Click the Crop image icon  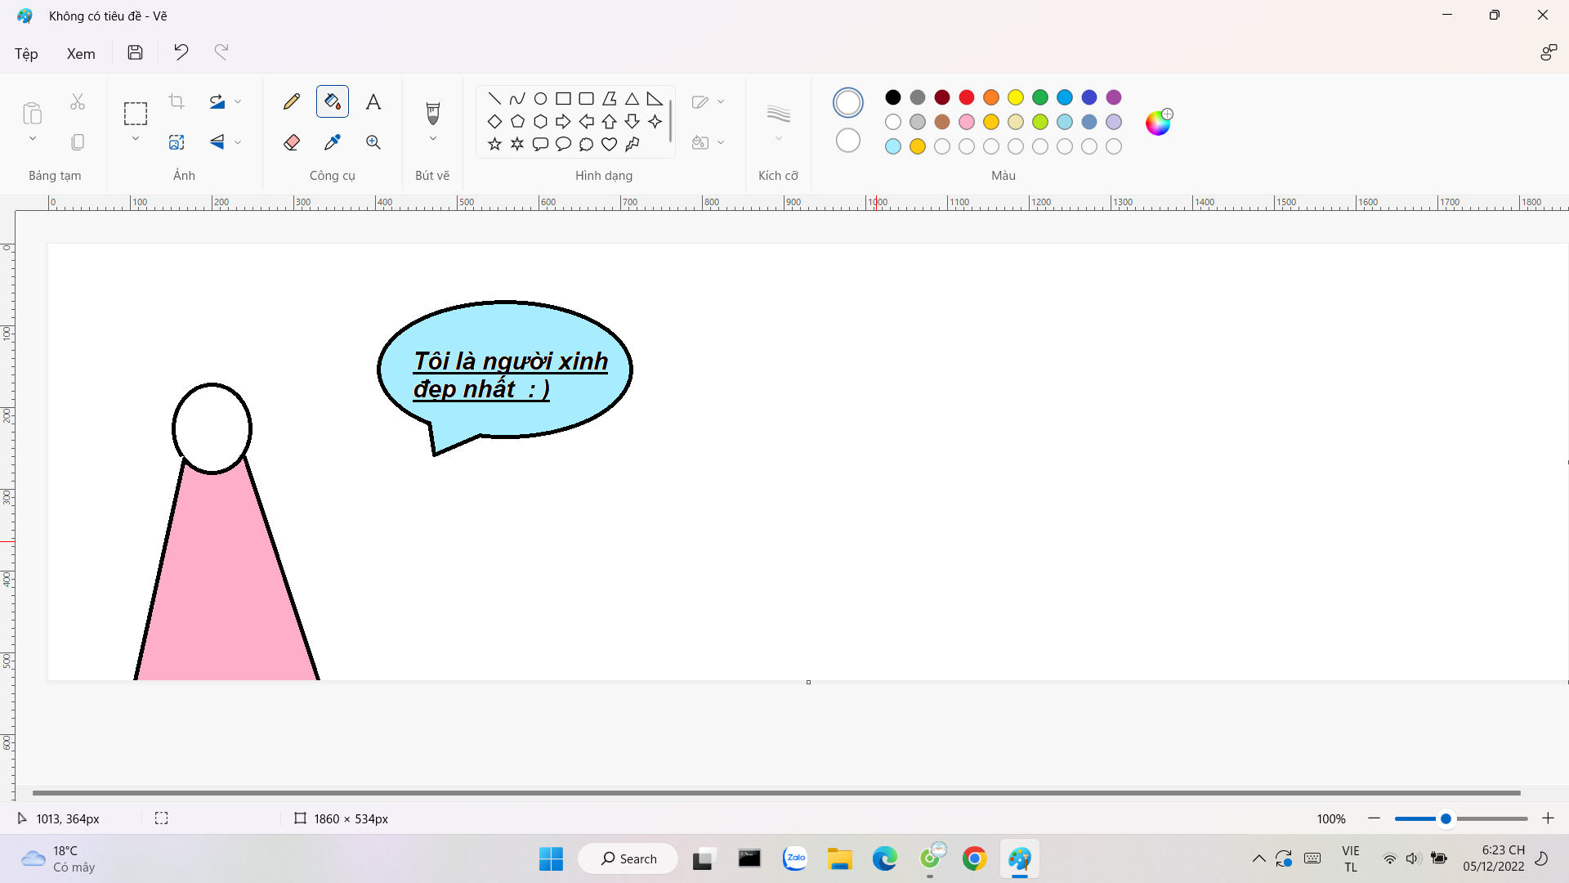177,101
